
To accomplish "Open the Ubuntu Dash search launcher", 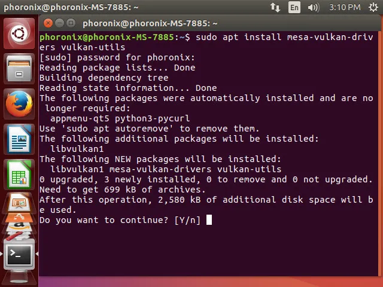I will [x=19, y=33].
